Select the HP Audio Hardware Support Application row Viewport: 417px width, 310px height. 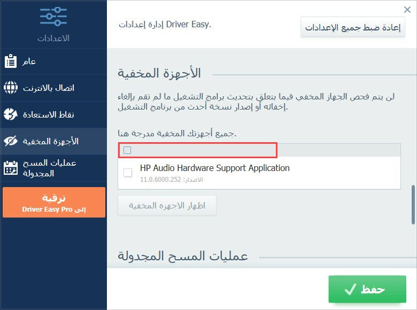(241, 172)
